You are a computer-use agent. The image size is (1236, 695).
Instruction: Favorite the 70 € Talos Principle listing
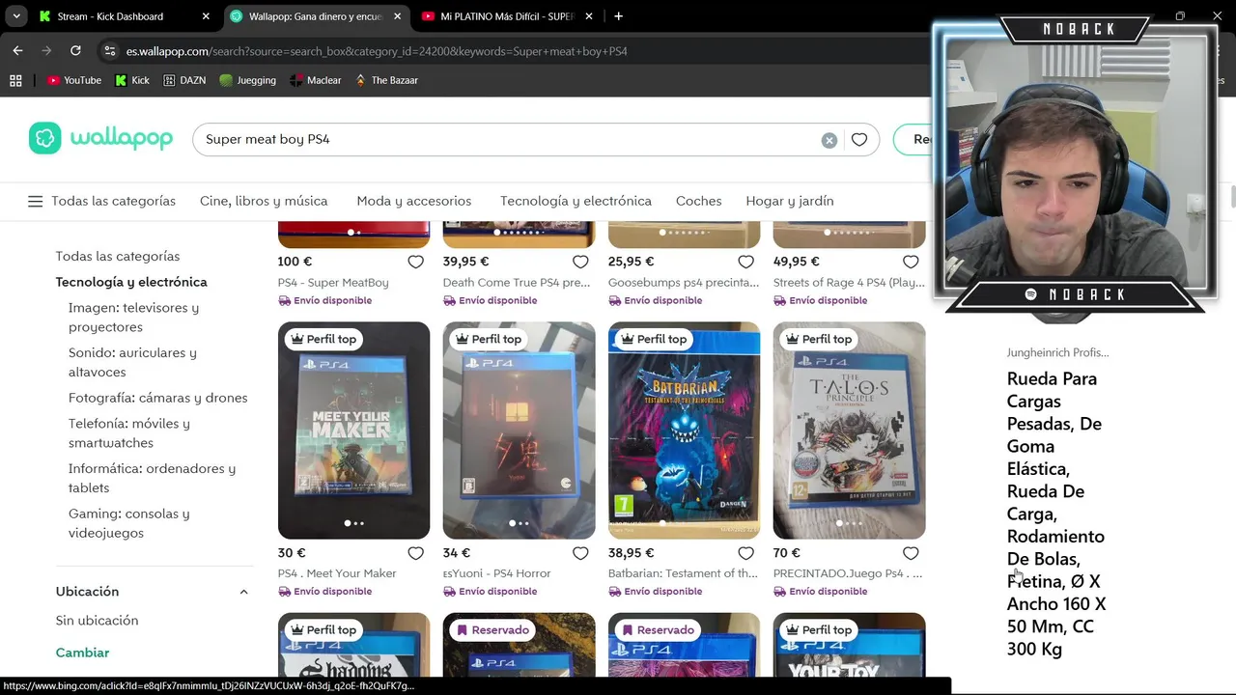tap(911, 553)
